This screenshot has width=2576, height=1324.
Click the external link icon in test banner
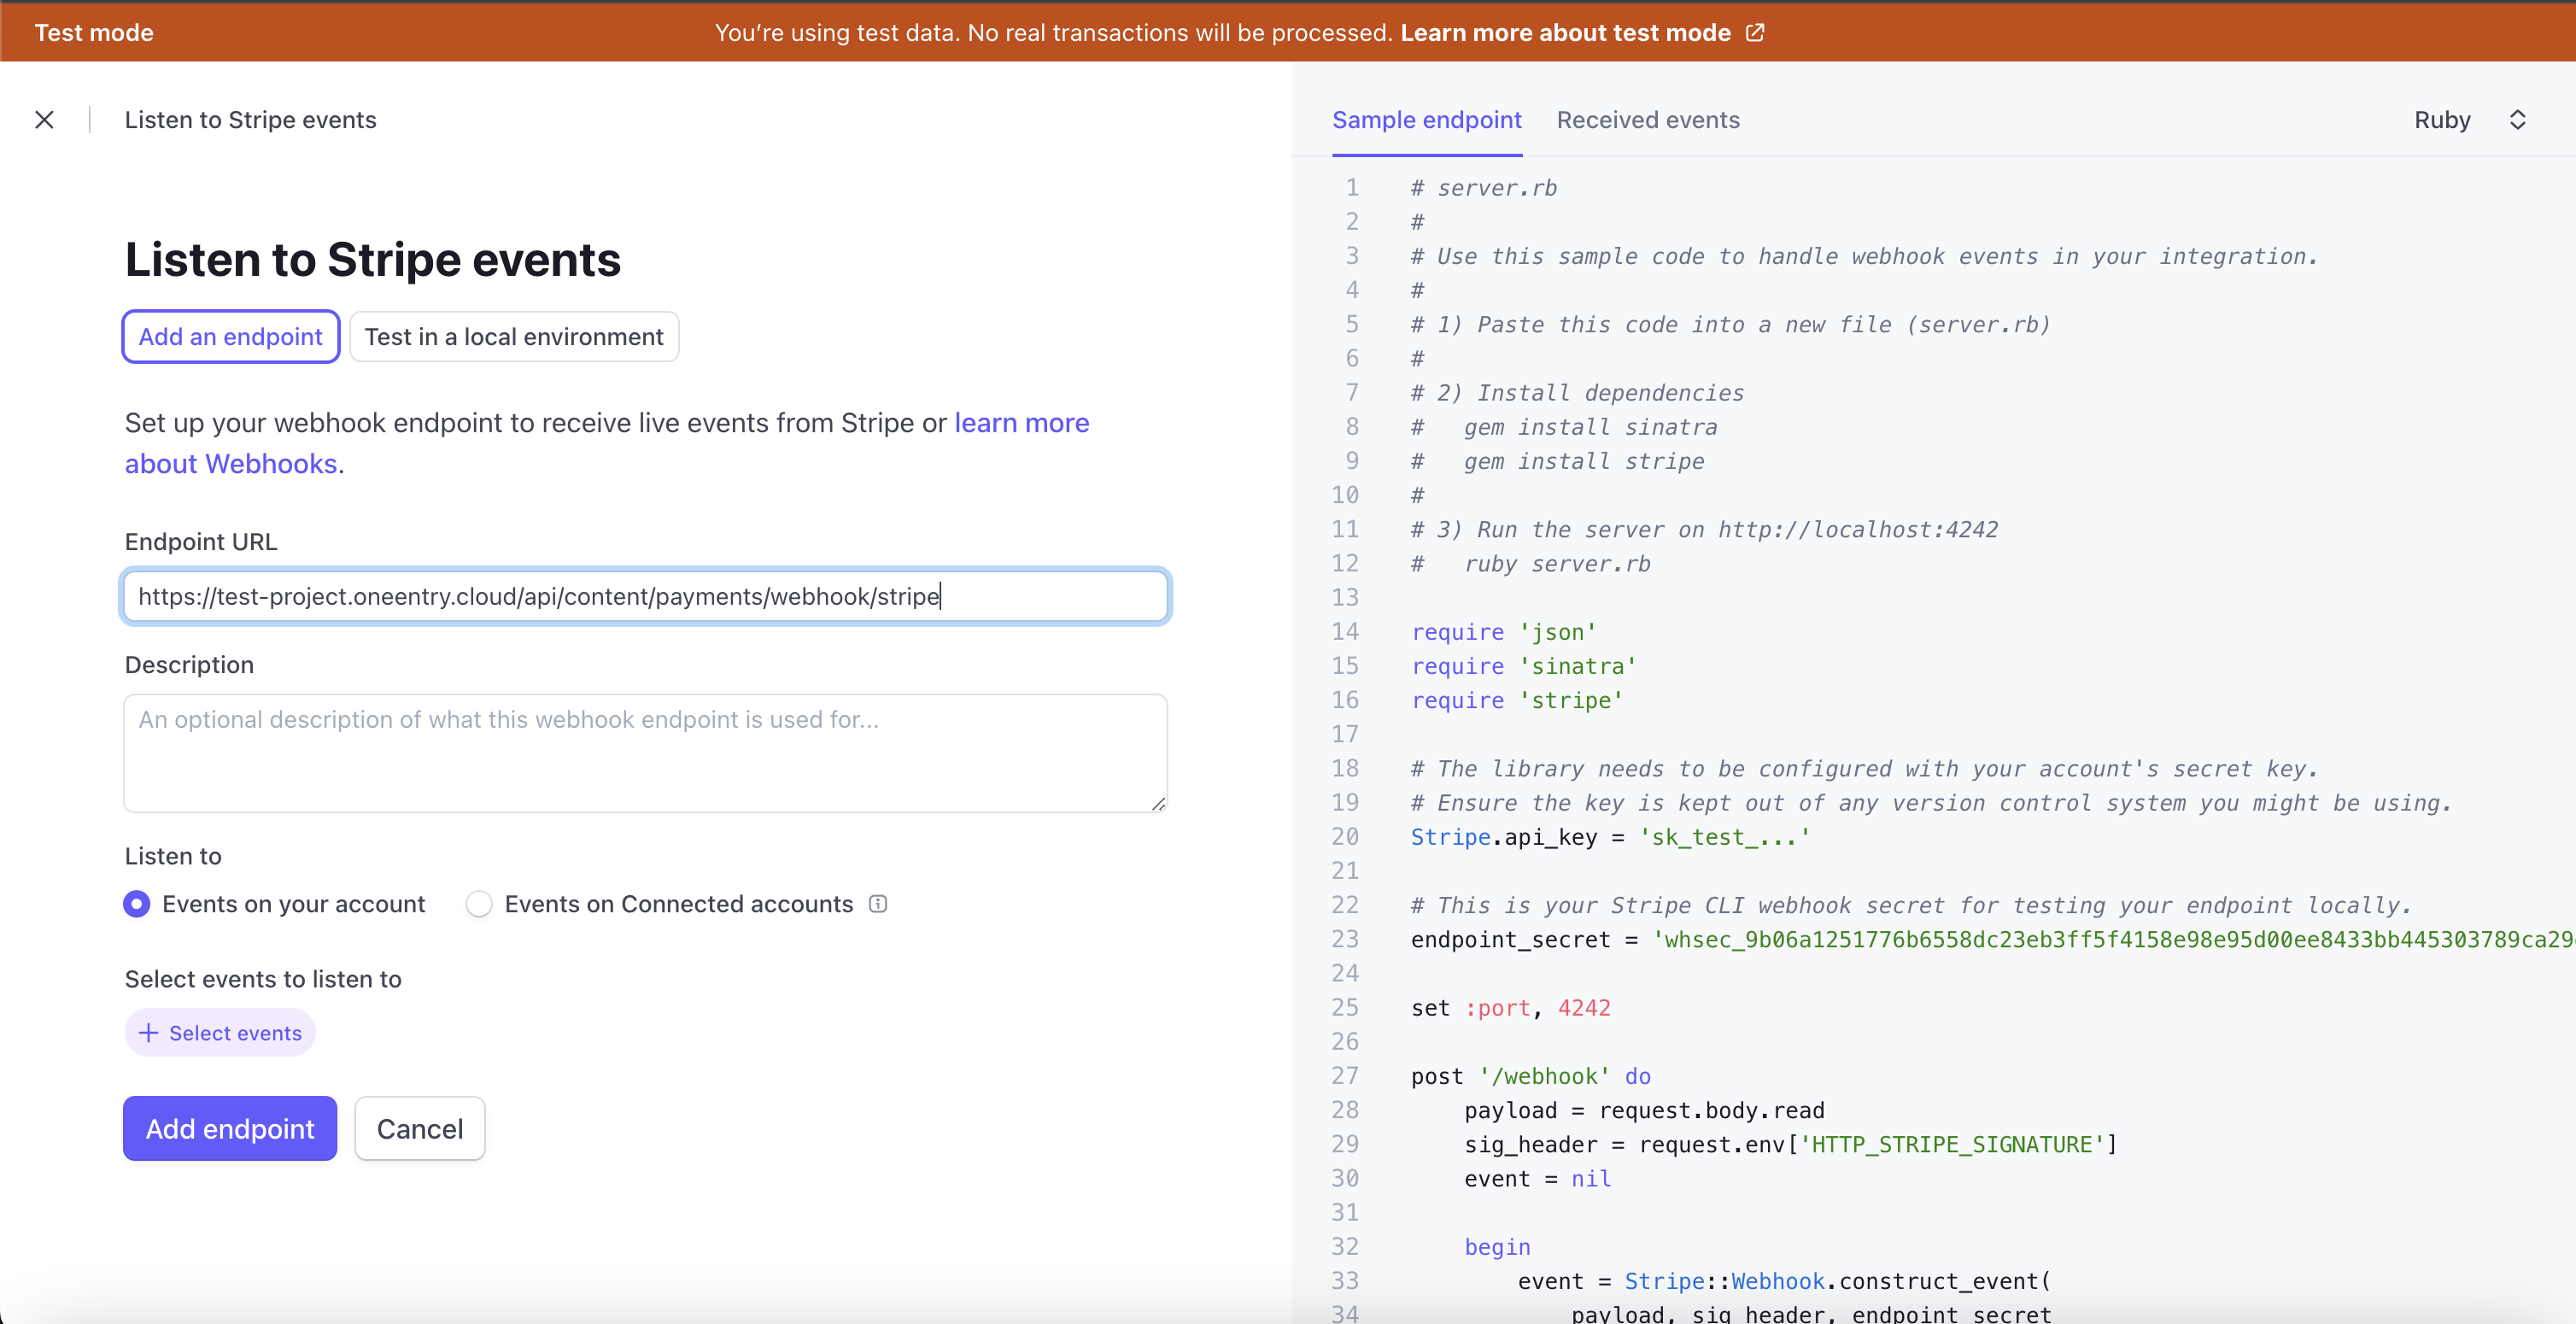(1755, 33)
